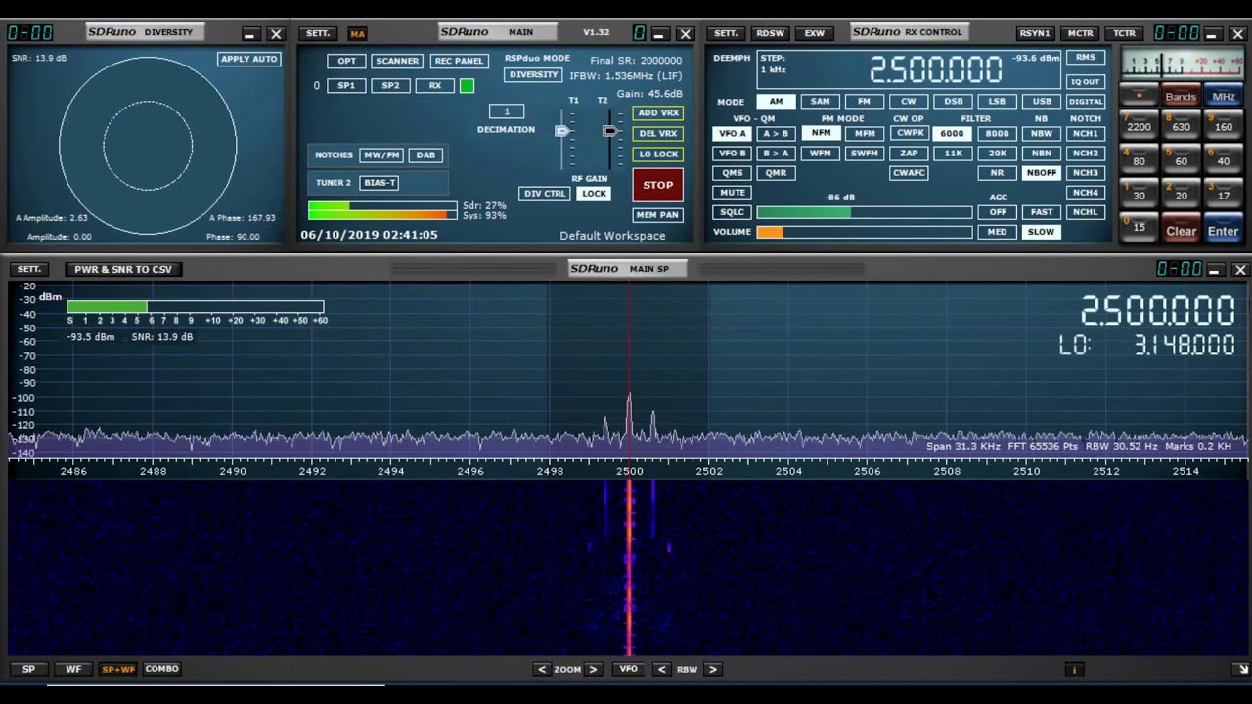Enable the MW/FM notch
1252x704 pixels.
pyautogui.click(x=381, y=155)
